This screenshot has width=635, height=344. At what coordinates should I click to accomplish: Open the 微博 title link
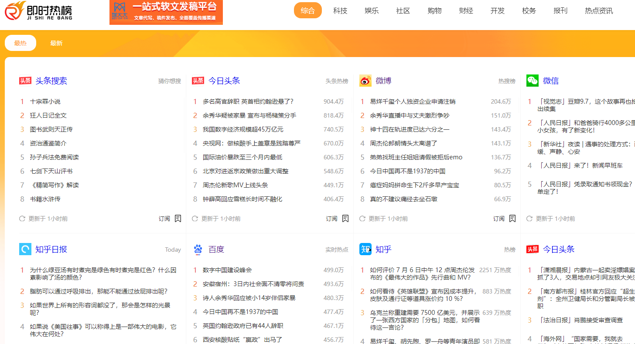(384, 81)
